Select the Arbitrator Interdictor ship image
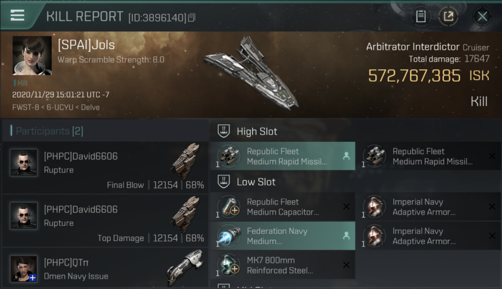This screenshot has height=289, width=502. (251, 73)
